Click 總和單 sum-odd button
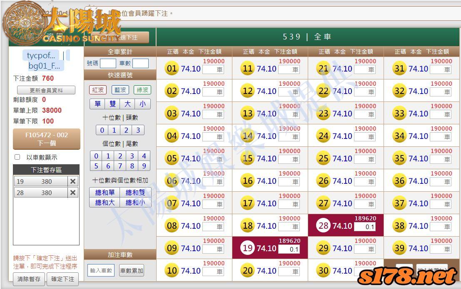The width and height of the screenshot is (461, 289). pos(105,193)
